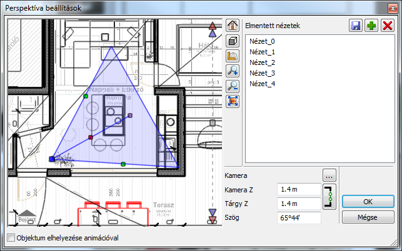Add a new saved view with green plus
Image resolution: width=402 pixels, height=251 pixels.
pos(371,26)
